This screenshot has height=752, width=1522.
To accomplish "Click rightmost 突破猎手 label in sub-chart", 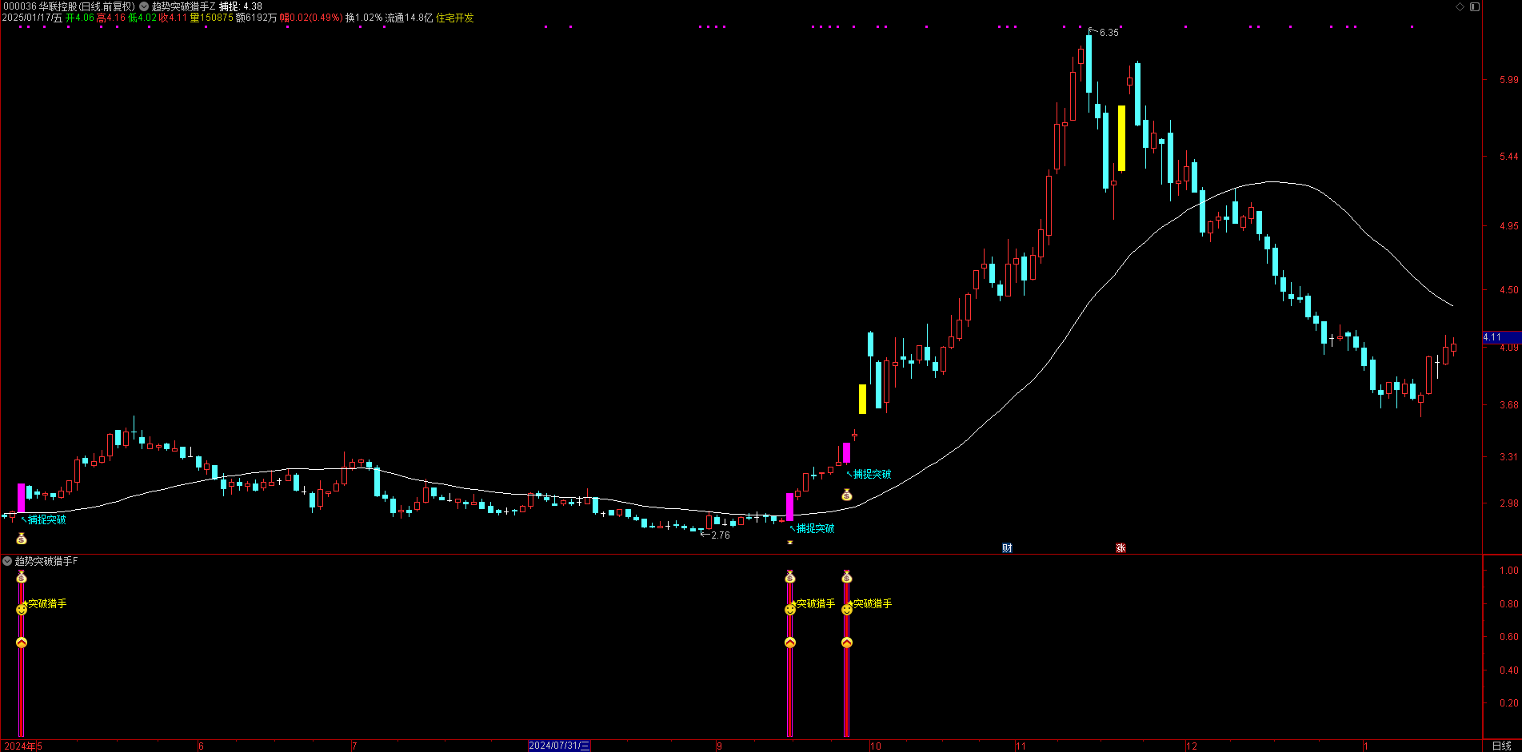I will pos(873,603).
